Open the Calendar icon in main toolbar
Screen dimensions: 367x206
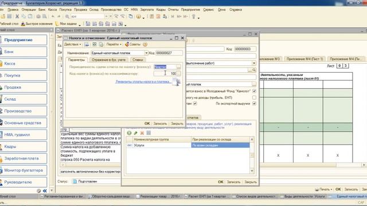click(x=158, y=17)
